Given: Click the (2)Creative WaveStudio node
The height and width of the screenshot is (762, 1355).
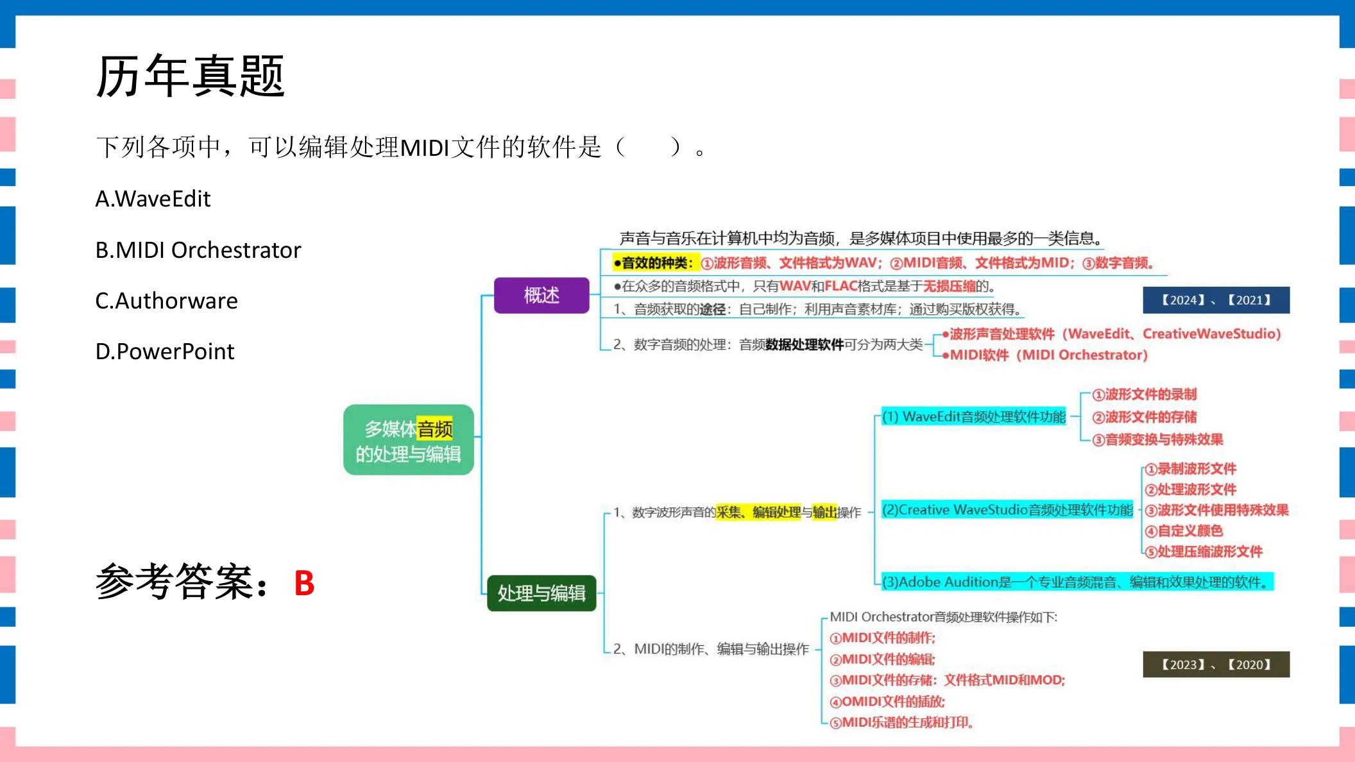Looking at the screenshot, I should (1007, 509).
